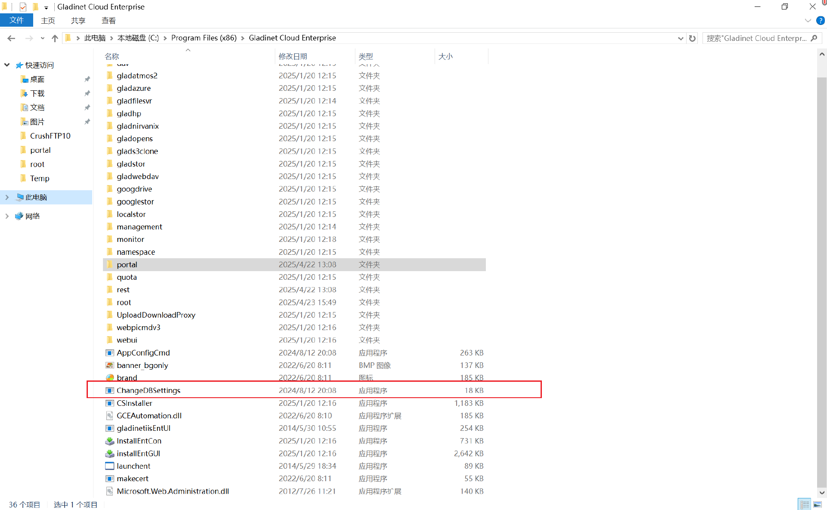Refresh the current folder view
This screenshot has width=827, height=510.
pos(692,38)
